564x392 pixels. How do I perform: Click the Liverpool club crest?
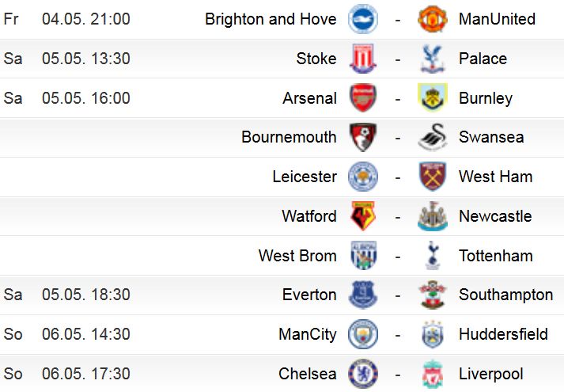tap(433, 374)
